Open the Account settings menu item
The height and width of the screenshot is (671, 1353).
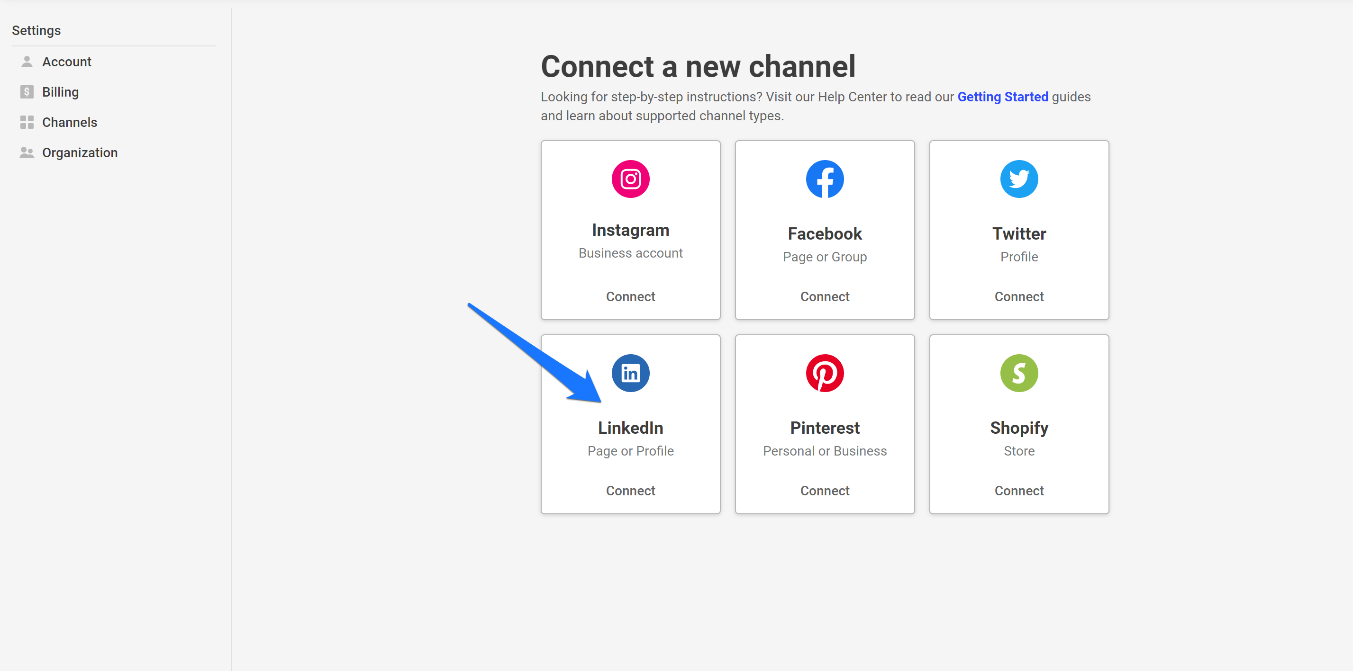tap(67, 62)
